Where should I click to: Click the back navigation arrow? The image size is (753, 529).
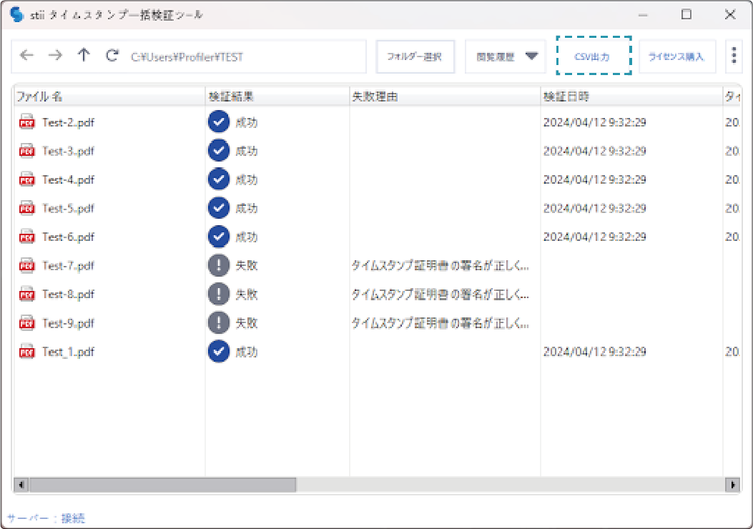pyautogui.click(x=26, y=56)
